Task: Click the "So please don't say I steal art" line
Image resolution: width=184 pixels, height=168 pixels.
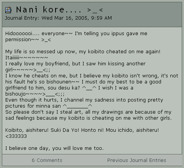Action: (88, 112)
